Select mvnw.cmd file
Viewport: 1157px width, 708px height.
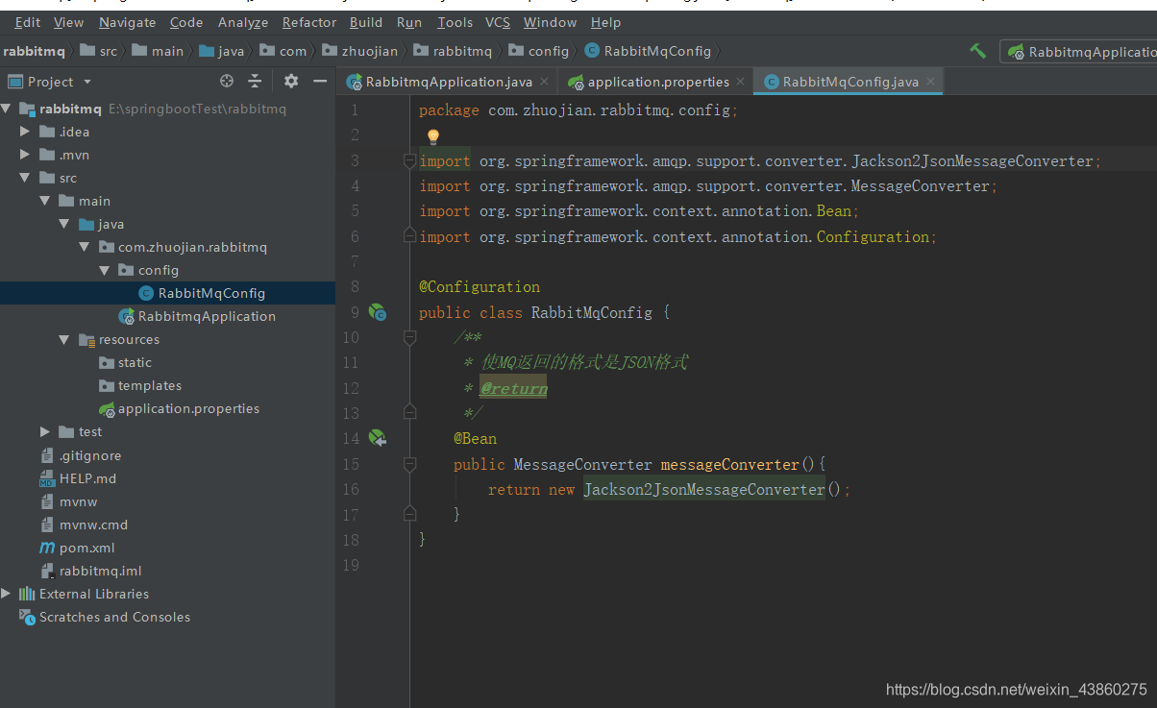coord(93,525)
